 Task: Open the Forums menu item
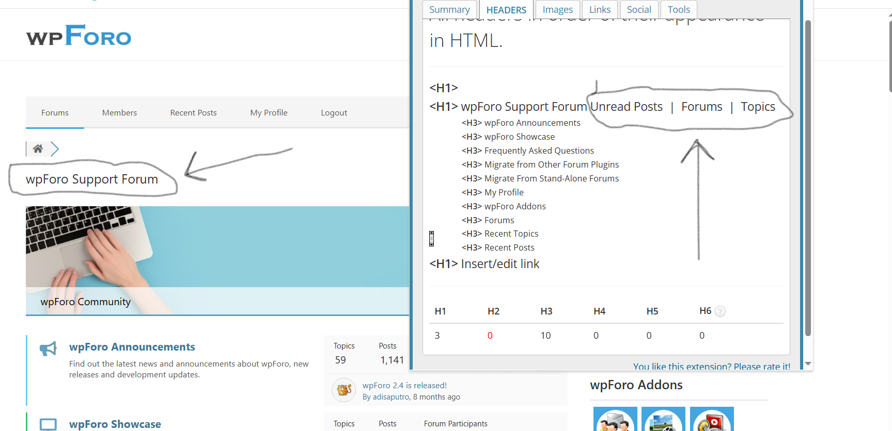[x=55, y=112]
